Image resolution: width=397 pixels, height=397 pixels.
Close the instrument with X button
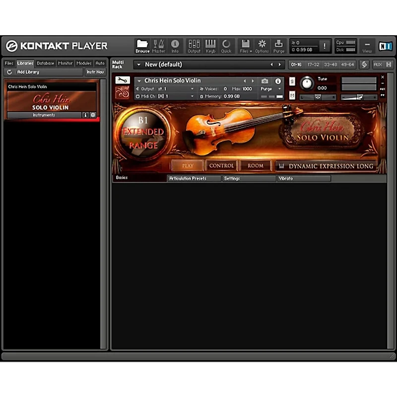[x=383, y=77]
